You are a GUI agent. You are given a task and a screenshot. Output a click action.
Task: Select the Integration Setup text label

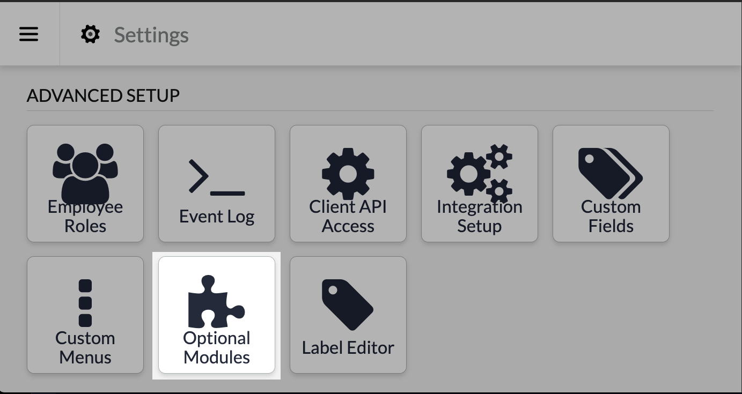pyautogui.click(x=479, y=217)
